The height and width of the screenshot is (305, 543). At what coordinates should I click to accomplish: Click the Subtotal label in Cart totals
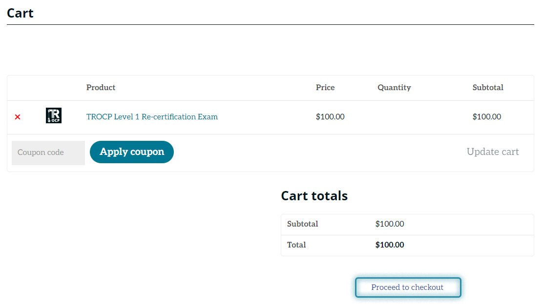coord(302,224)
